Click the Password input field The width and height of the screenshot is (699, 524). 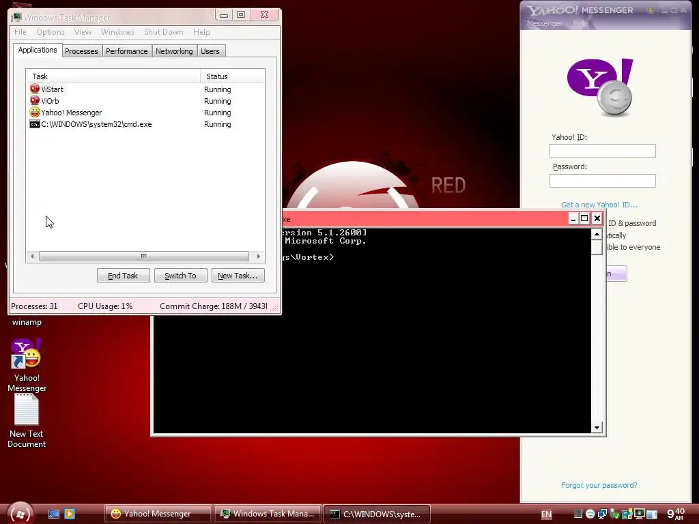point(602,180)
